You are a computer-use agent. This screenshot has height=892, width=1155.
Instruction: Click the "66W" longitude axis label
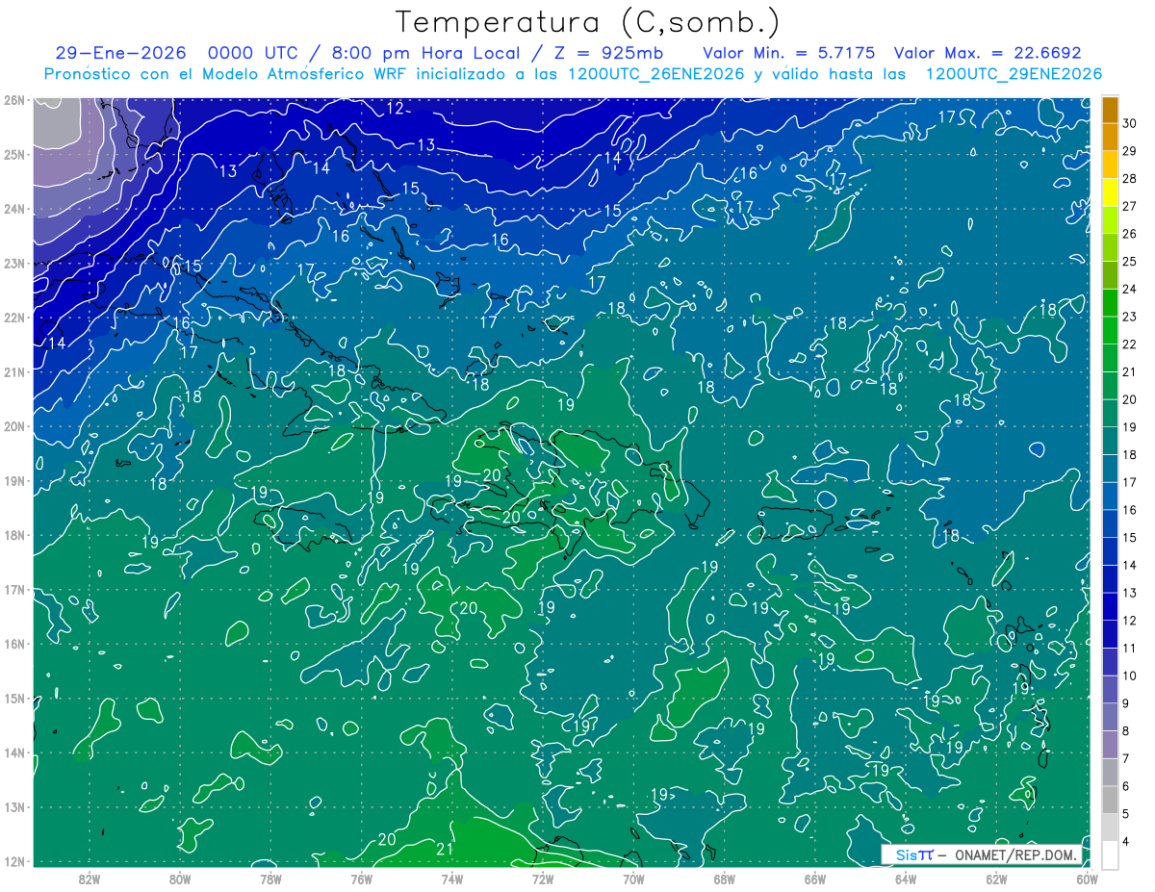pyautogui.click(x=815, y=879)
